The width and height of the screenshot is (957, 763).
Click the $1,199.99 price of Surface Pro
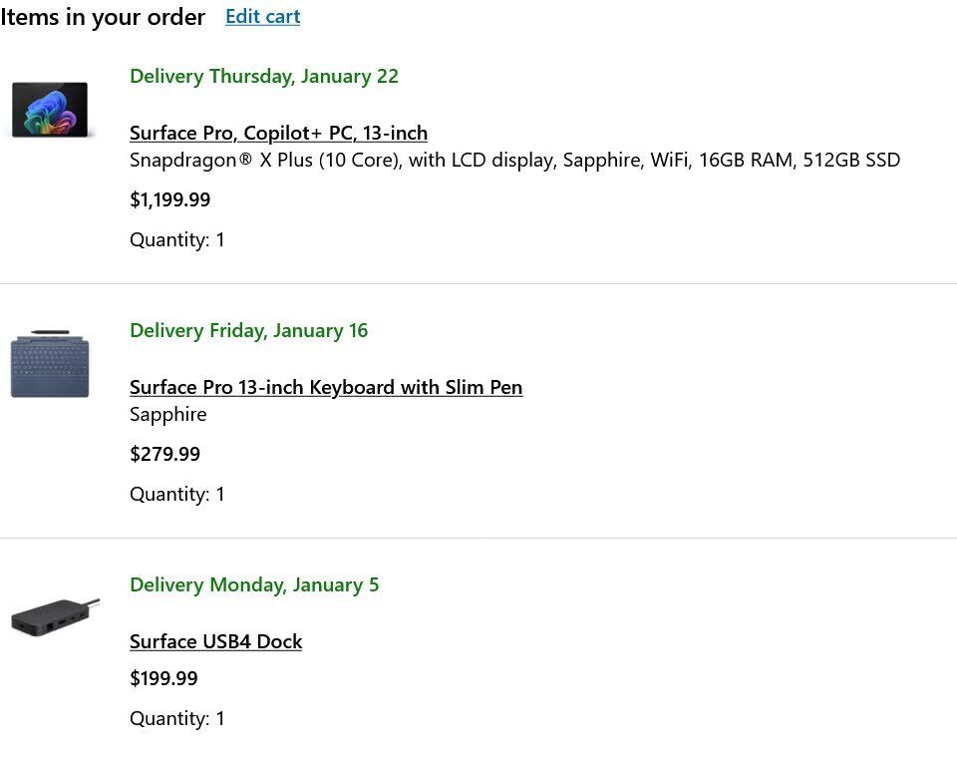(169, 199)
